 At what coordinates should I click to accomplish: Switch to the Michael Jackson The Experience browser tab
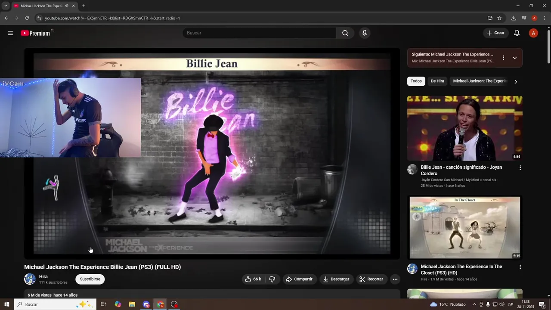coord(41,6)
